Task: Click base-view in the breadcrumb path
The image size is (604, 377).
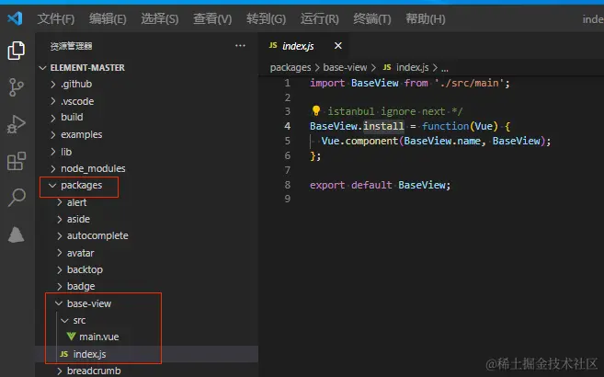Action: pyautogui.click(x=345, y=67)
